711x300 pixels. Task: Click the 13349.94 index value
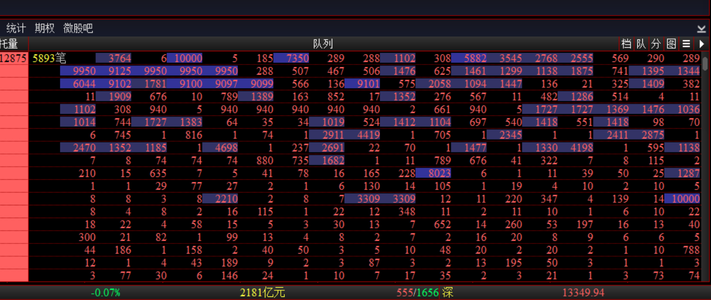[583, 293]
